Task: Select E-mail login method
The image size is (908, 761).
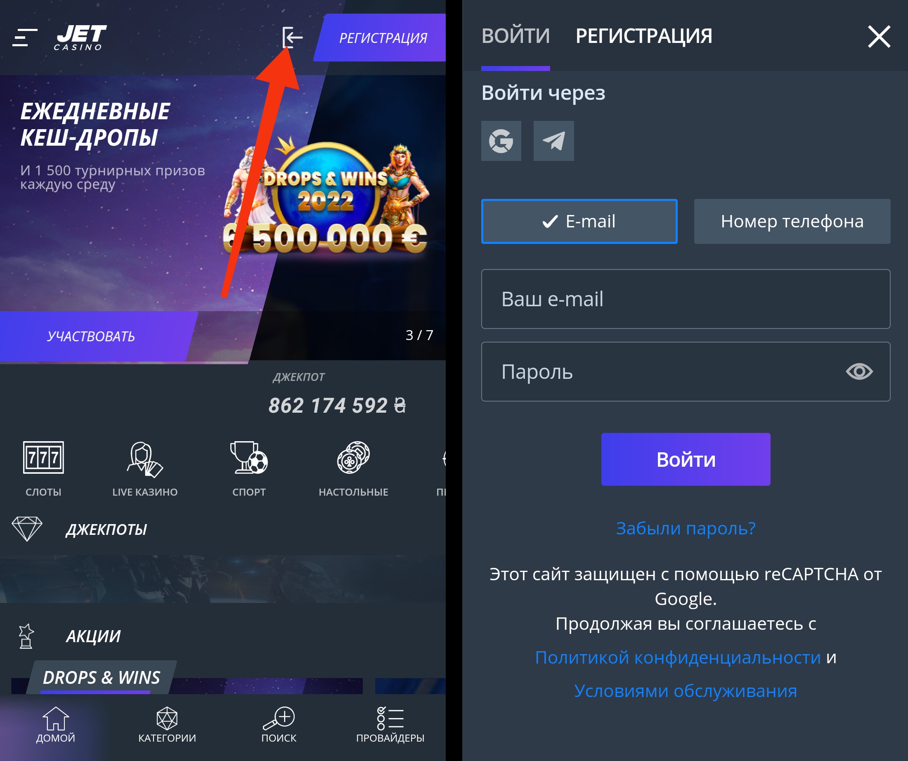Action: coord(579,221)
